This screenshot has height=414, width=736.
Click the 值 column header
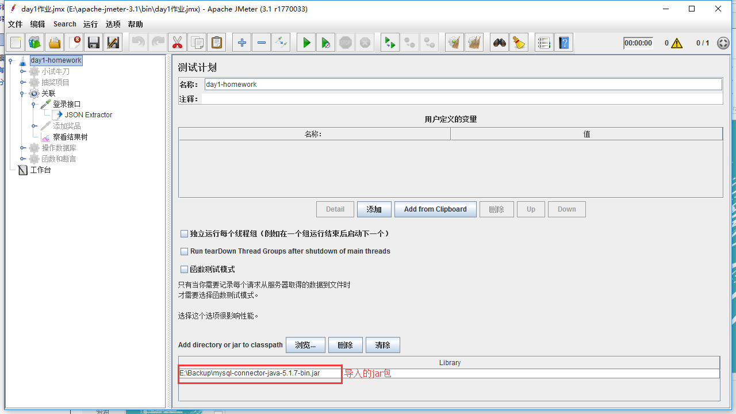click(x=586, y=134)
